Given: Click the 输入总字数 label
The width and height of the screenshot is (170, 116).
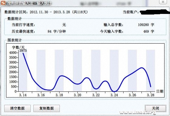Looking at the screenshot, I should 114,25.
